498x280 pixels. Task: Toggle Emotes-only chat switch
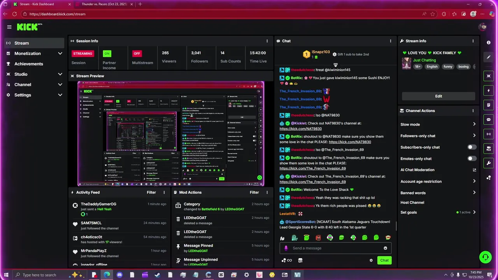tap(472, 159)
